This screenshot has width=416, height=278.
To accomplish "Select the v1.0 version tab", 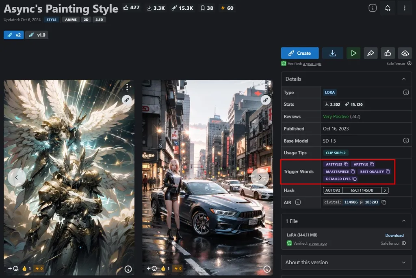I will tap(37, 35).
